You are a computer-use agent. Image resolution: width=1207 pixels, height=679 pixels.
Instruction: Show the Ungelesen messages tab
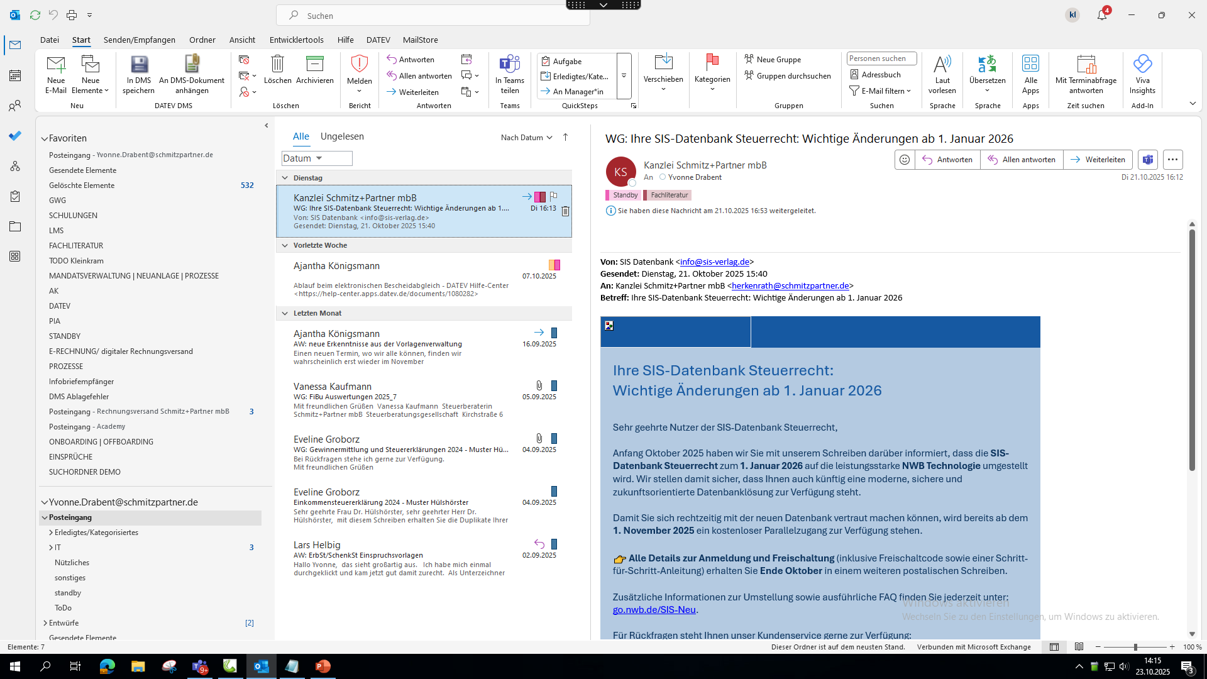342,136
